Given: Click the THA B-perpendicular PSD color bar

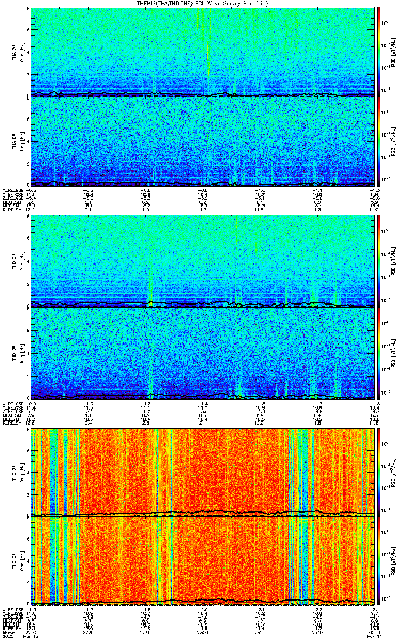Looking at the screenshot, I should tap(379, 52).
